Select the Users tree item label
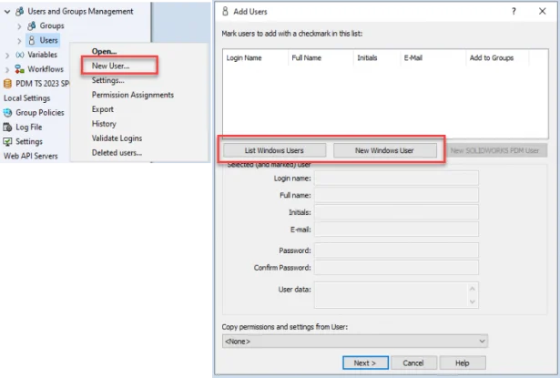Image resolution: width=560 pixels, height=378 pixels. [x=48, y=40]
